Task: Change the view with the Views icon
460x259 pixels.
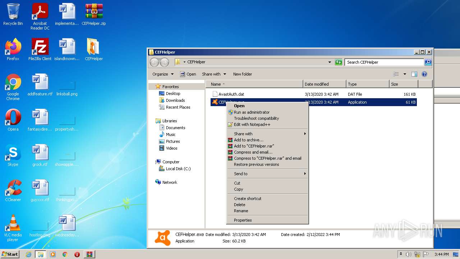Action: point(396,74)
